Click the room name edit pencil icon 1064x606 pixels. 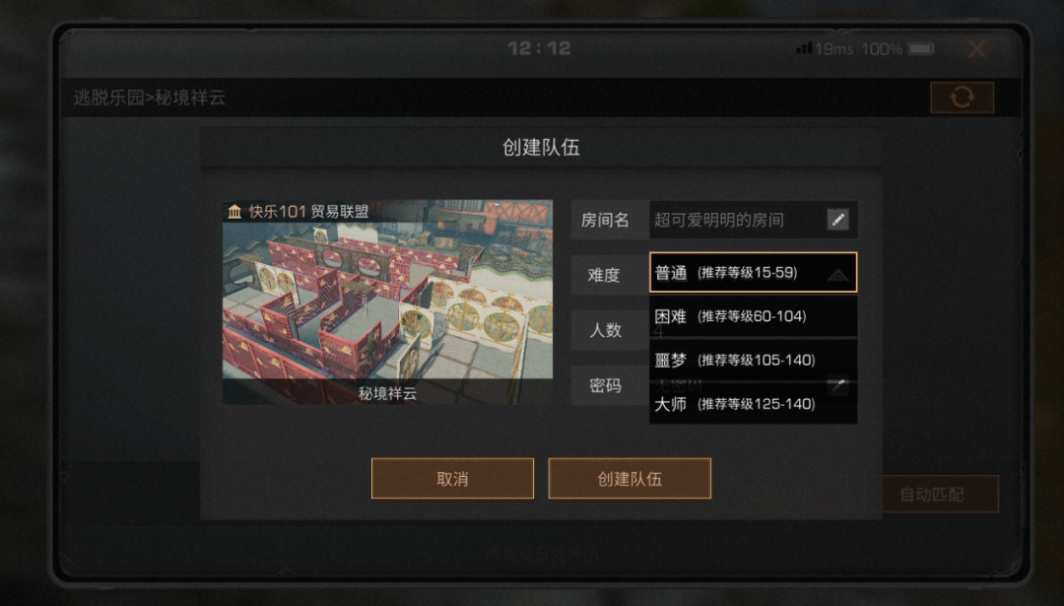point(838,219)
